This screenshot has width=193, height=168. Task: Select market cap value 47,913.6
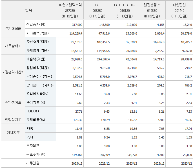104,33
